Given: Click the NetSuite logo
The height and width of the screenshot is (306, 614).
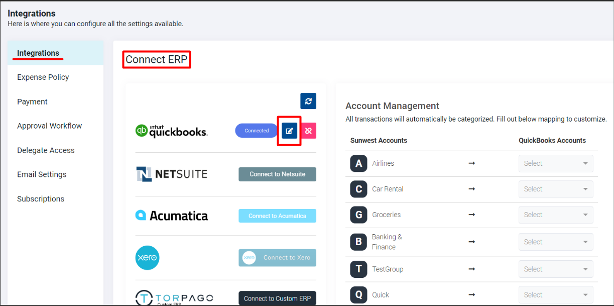Looking at the screenshot, I should click(172, 174).
